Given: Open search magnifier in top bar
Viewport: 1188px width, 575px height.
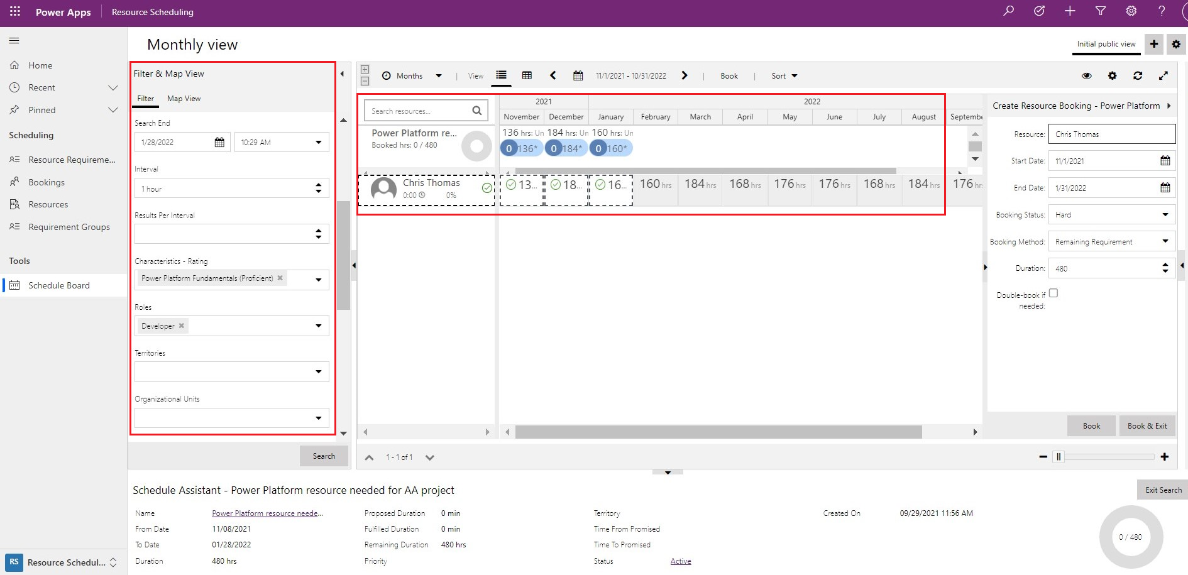Looking at the screenshot, I should click(x=1009, y=11).
